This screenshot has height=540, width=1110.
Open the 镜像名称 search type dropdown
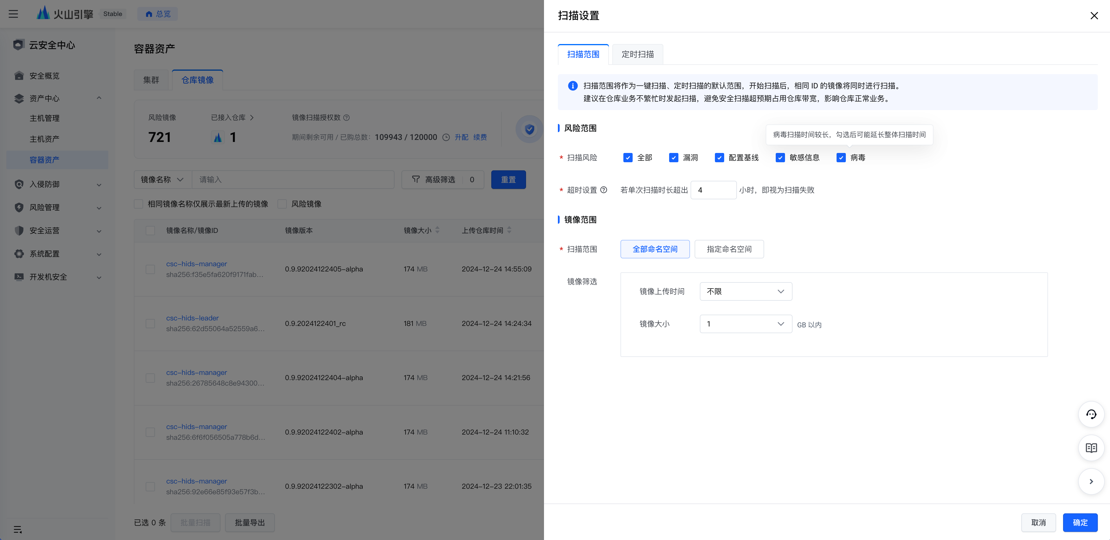click(163, 179)
